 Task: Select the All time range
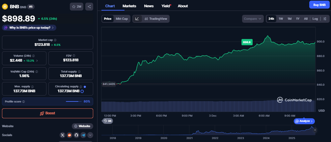click(306, 19)
